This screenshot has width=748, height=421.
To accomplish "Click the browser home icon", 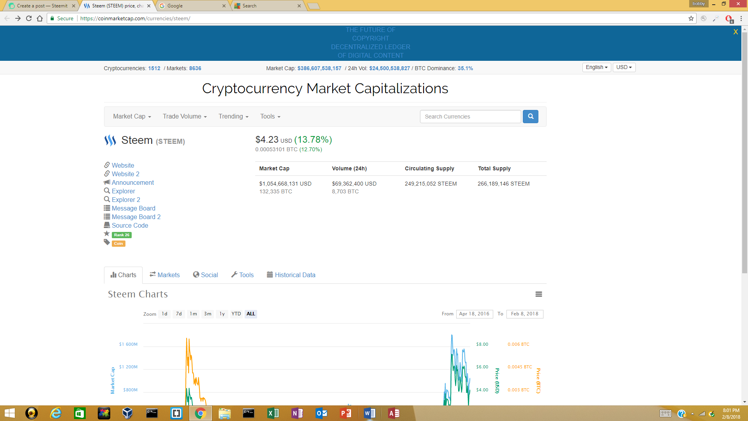I will (x=40, y=18).
